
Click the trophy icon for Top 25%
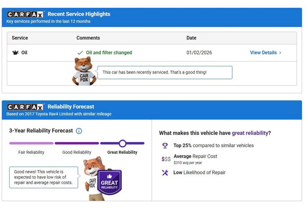coord(165,146)
